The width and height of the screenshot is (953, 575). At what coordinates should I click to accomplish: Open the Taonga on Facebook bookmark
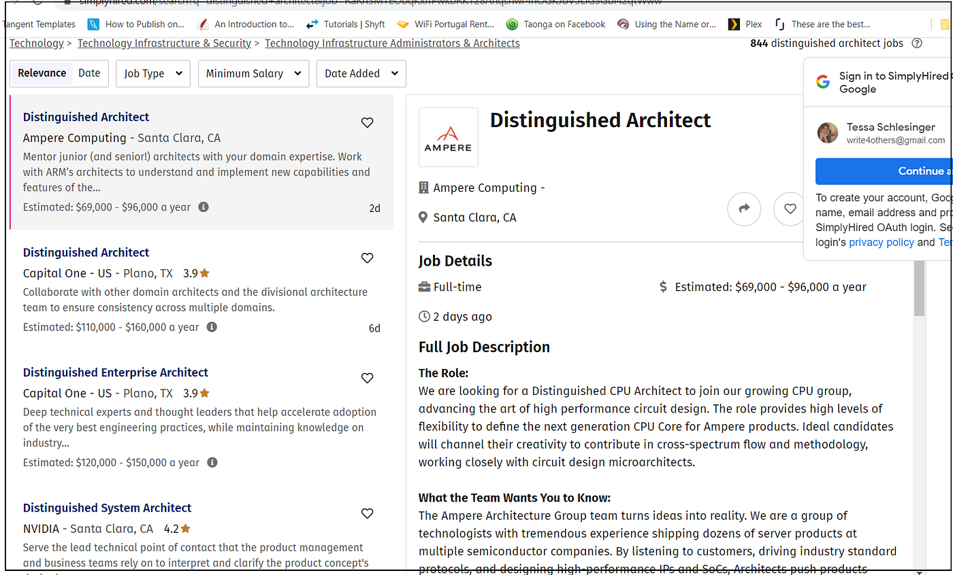(x=556, y=24)
